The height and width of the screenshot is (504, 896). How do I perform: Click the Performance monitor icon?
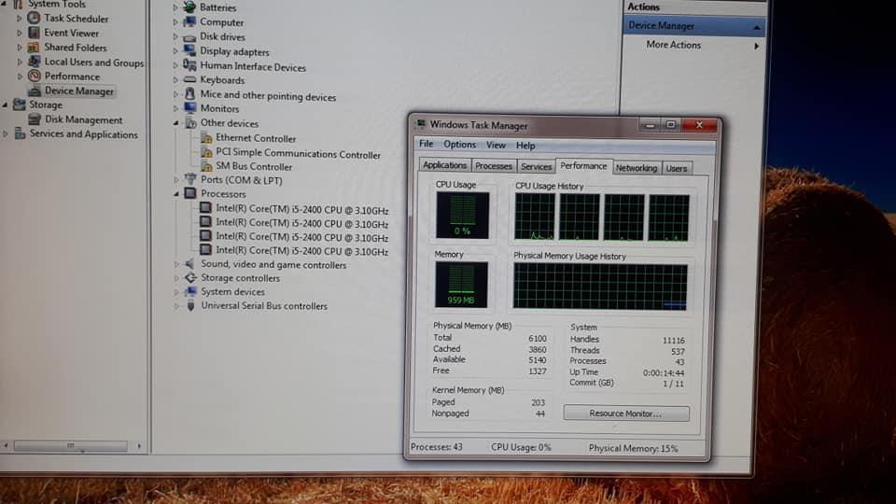35,76
